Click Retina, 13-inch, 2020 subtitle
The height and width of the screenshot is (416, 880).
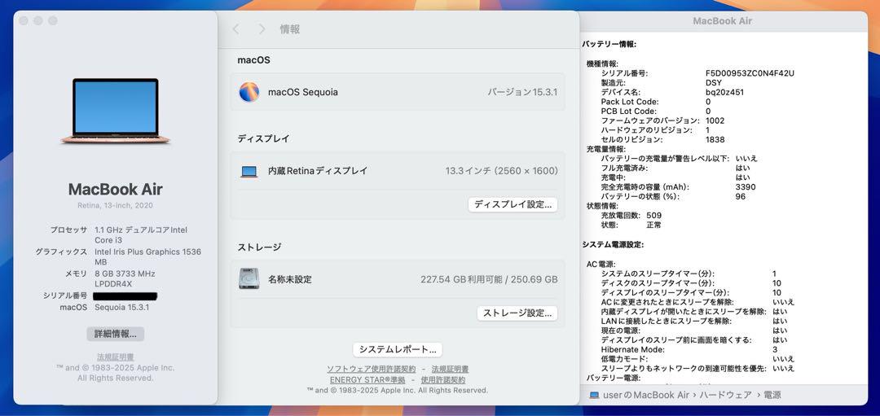(116, 206)
